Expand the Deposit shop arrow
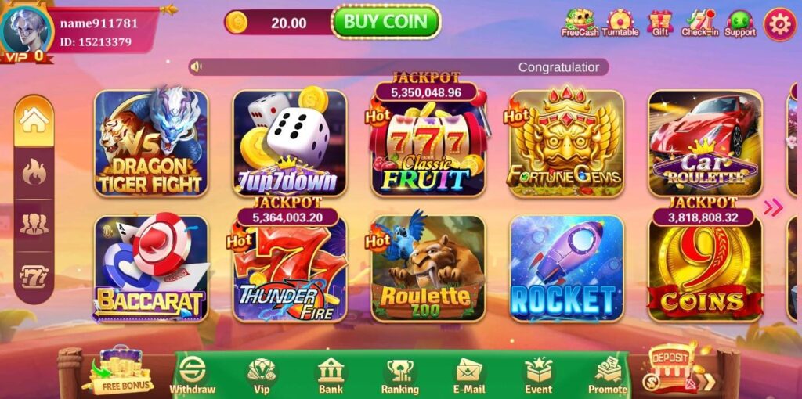This screenshot has width=802, height=399. tap(708, 382)
